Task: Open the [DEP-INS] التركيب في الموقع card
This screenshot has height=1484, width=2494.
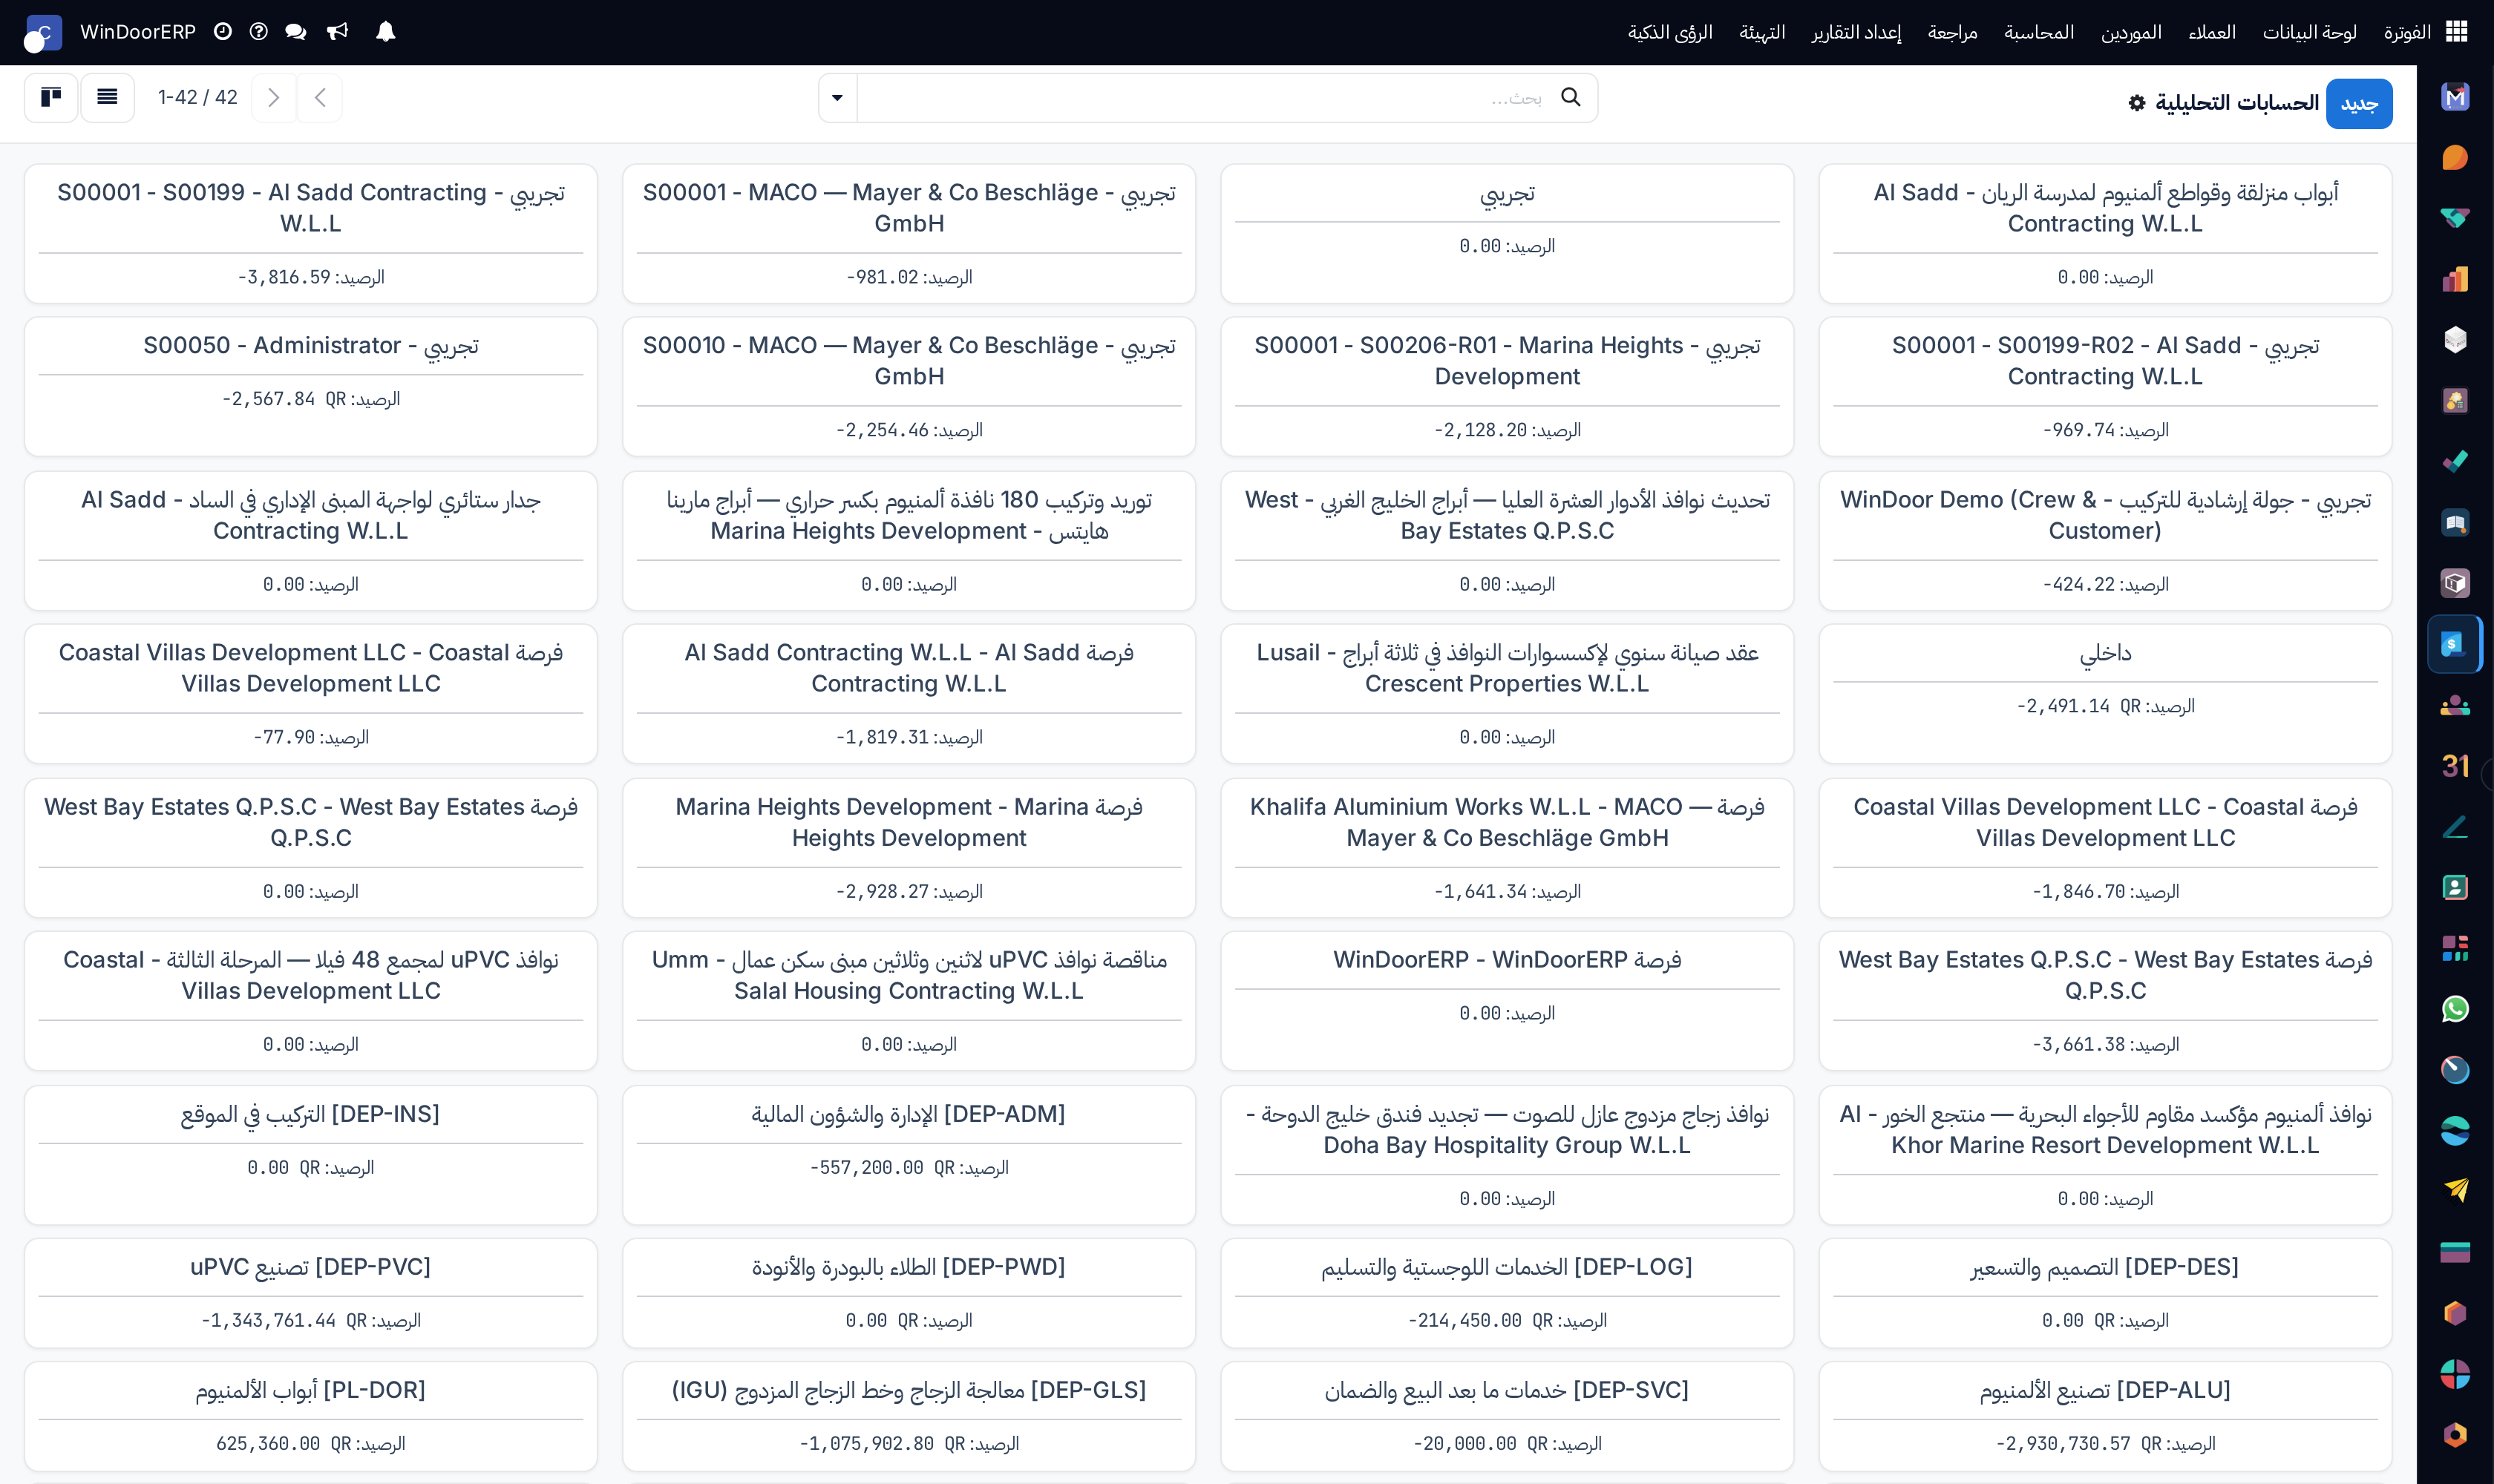Action: [x=310, y=1155]
